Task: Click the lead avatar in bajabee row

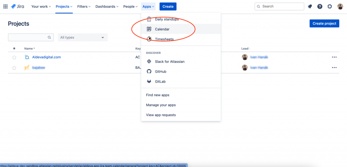Action: coord(245,67)
